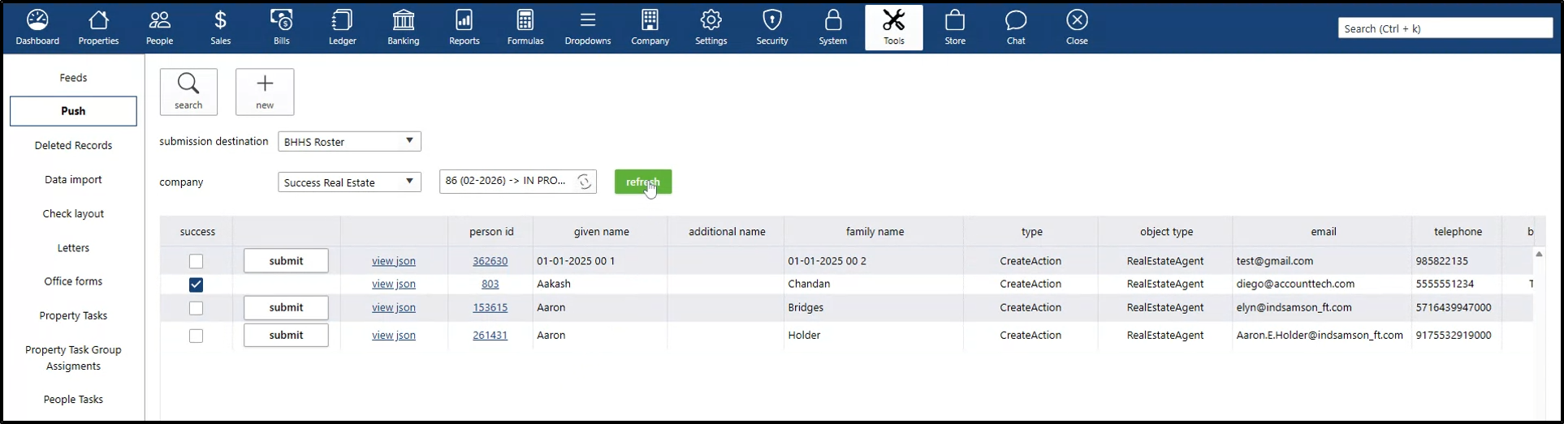
Task: Open view json link for Aakash
Action: click(x=393, y=284)
